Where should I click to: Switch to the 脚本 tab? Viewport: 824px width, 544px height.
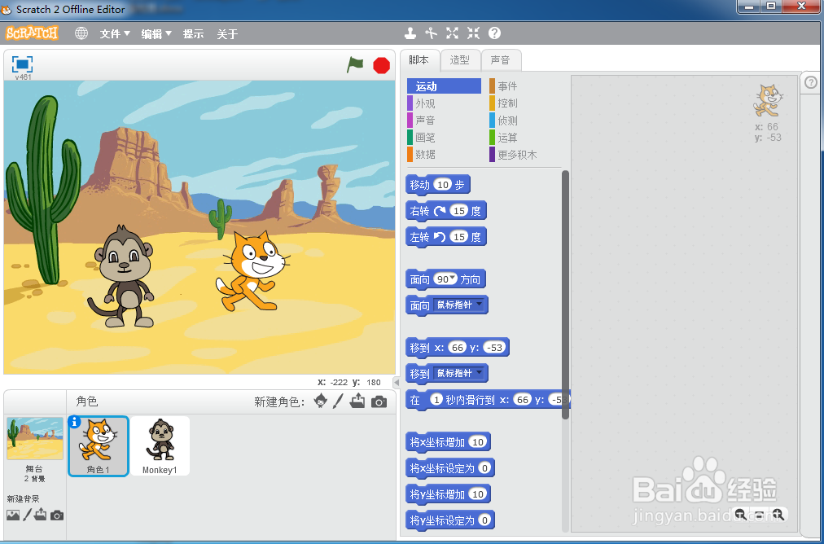pos(419,60)
